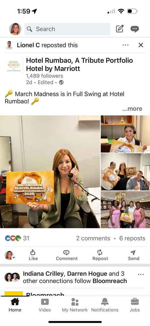Image resolution: width=150 pixels, height=326 pixels.
Task: Open Hotel Rumbao company page link
Action: point(79,64)
